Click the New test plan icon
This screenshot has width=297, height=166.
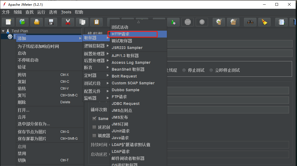pos(8,22)
